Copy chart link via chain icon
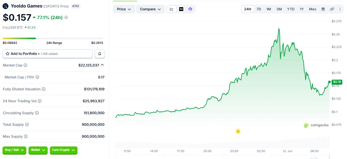 (x=332, y=9)
